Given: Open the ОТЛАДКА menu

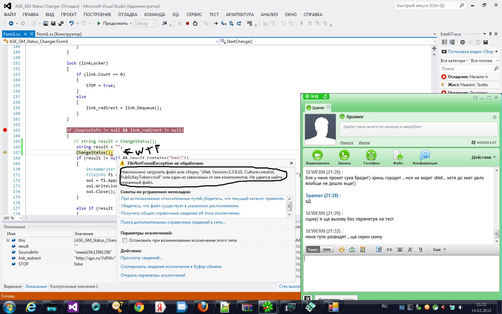Looking at the screenshot, I should click(x=128, y=15).
